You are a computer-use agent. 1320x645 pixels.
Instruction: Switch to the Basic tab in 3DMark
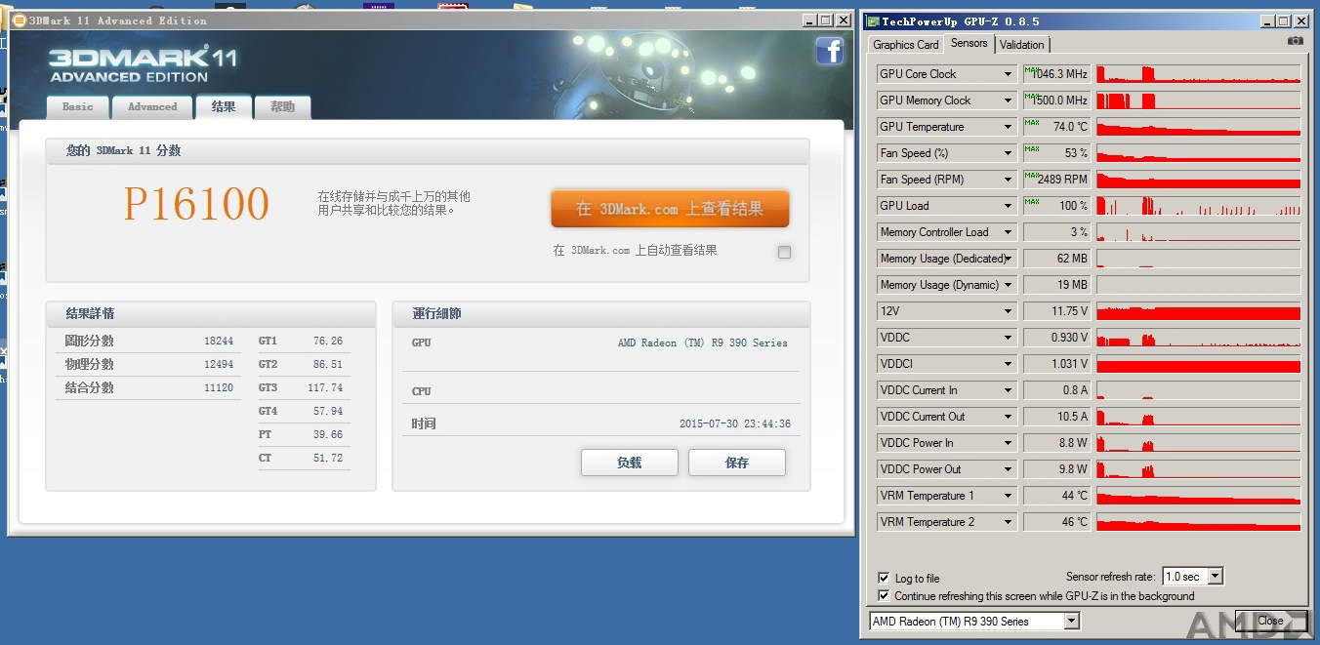coord(78,107)
